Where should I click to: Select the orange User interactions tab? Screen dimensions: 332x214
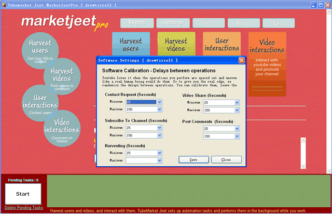[222, 44]
